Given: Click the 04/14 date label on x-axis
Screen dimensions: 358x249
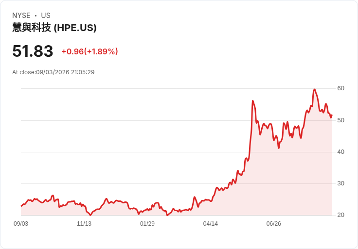Looking at the screenshot, I should point(211,224).
